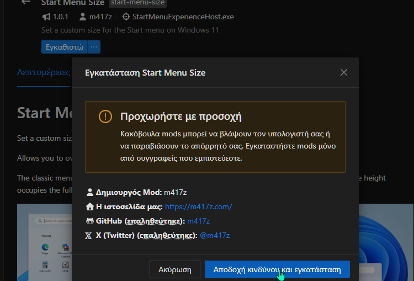Open the three-dots dropdown beside Εγκαθιστώ
414x281 pixels.
click(x=94, y=47)
